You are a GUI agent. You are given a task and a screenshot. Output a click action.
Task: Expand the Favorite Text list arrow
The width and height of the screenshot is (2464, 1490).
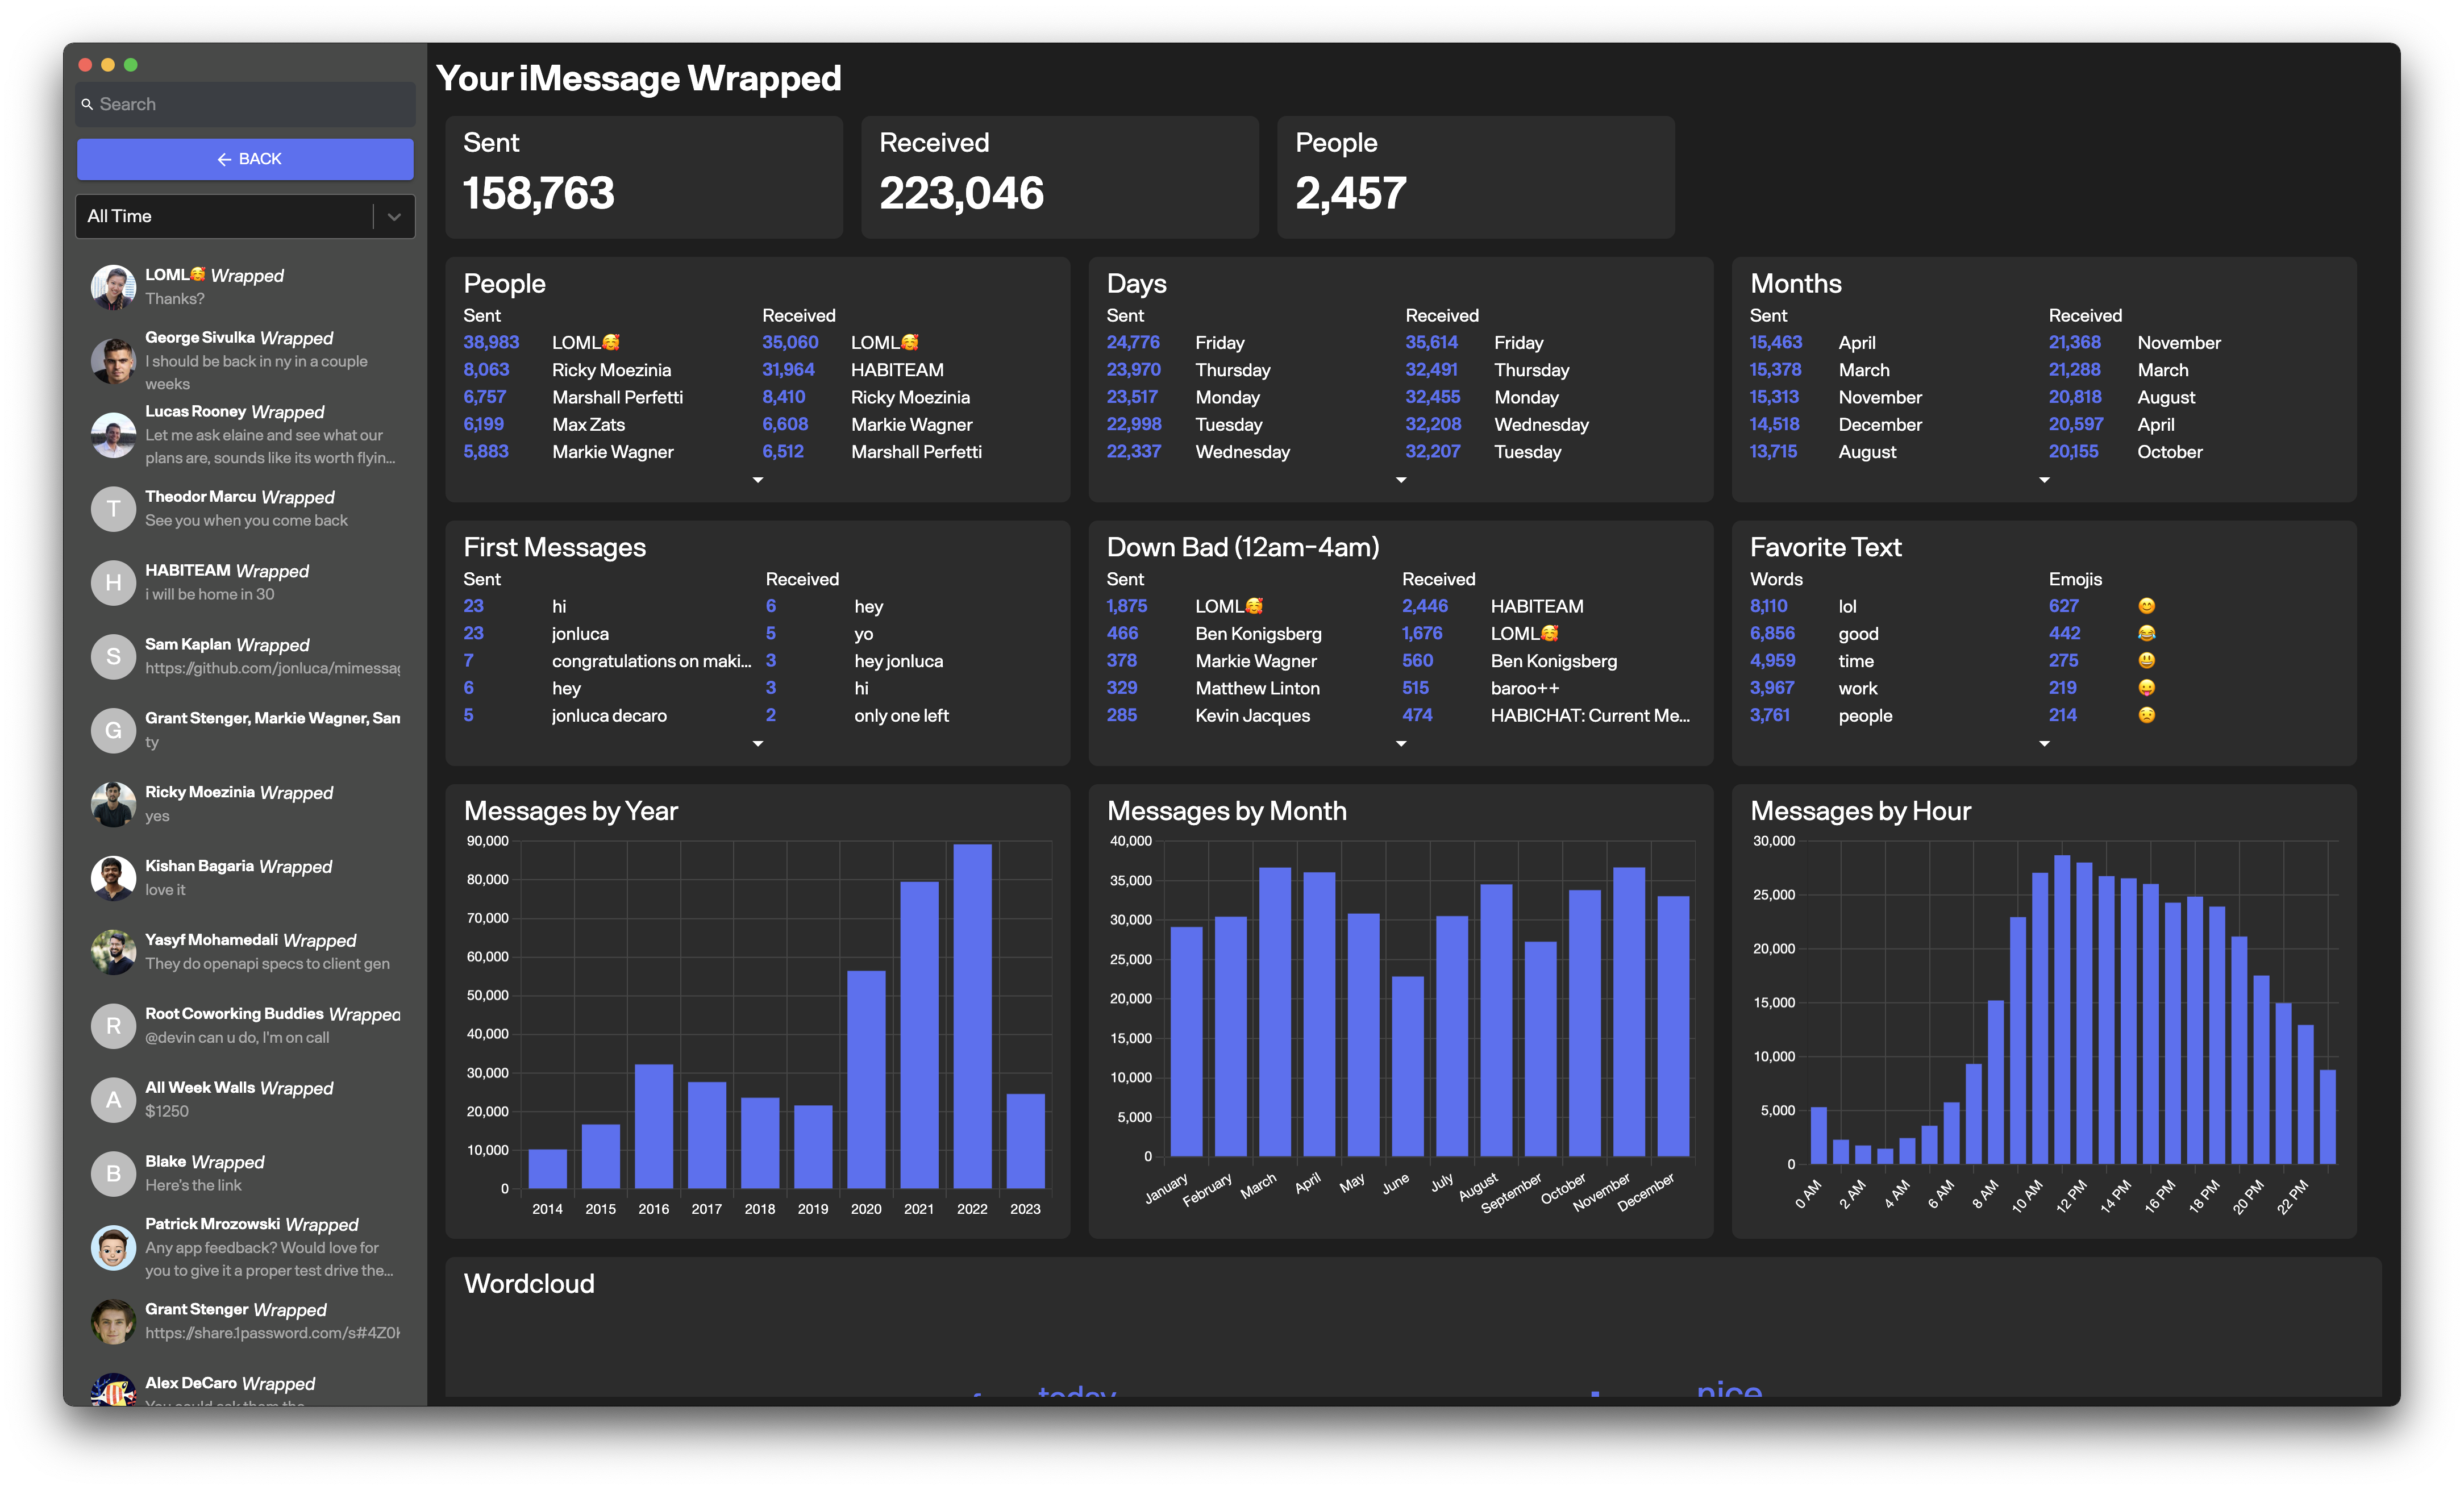click(x=2043, y=744)
